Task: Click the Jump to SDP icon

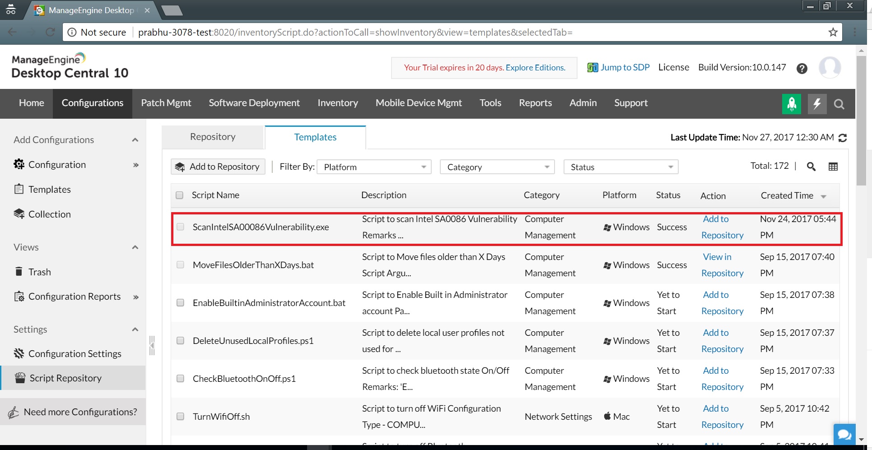Action: (592, 68)
